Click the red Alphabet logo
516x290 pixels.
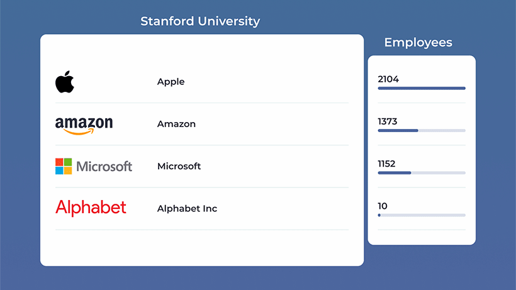[91, 208]
